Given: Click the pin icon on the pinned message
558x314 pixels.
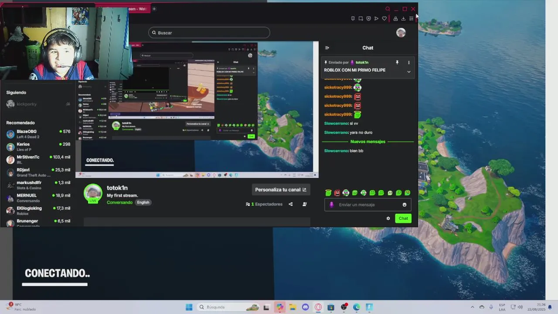Looking at the screenshot, I should 397,62.
